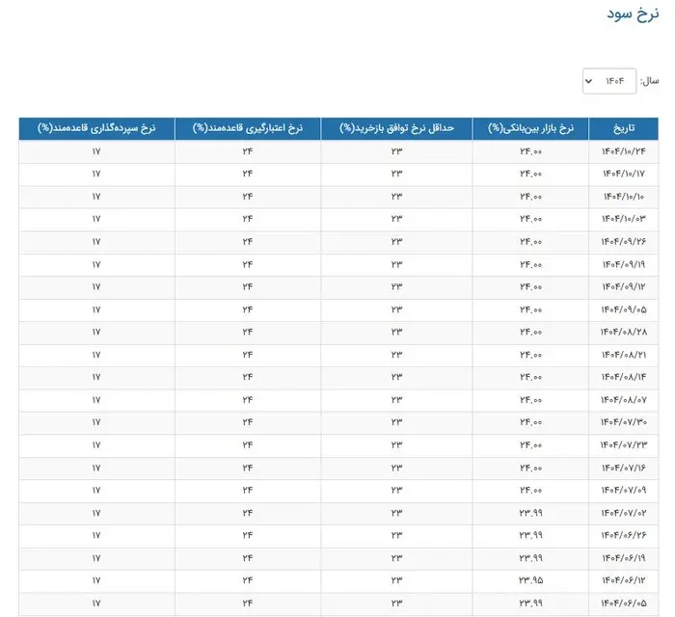The height and width of the screenshot is (617, 675).
Task: Select the date cell ۱۴۰۴/۰۹/۱۹
Action: (625, 264)
